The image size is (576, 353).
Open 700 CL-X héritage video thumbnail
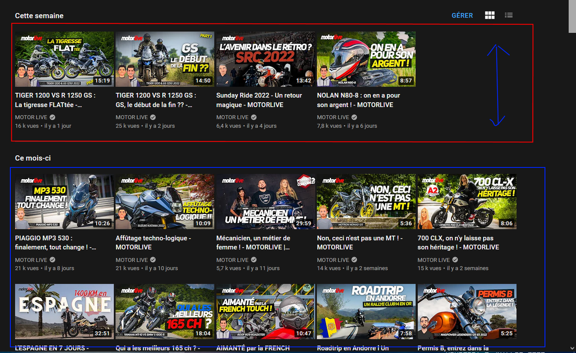pos(467,201)
